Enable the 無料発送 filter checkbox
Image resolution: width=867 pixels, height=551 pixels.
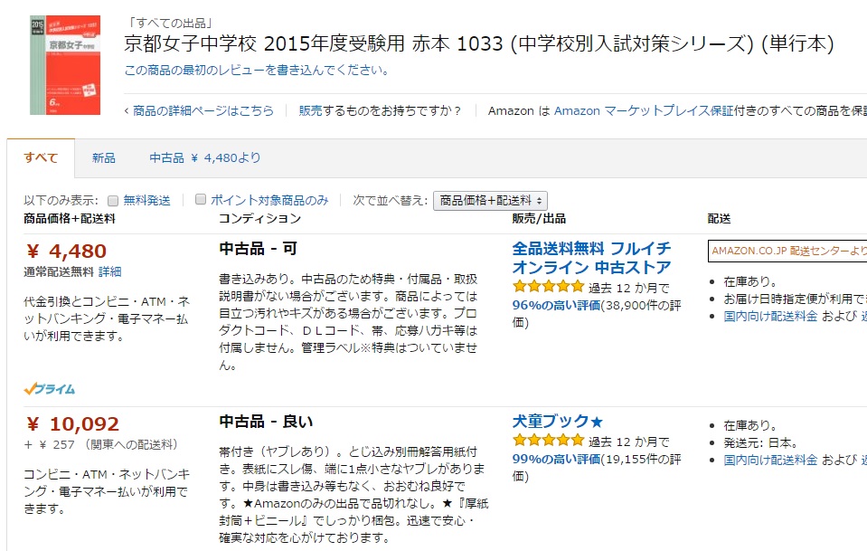tap(113, 200)
